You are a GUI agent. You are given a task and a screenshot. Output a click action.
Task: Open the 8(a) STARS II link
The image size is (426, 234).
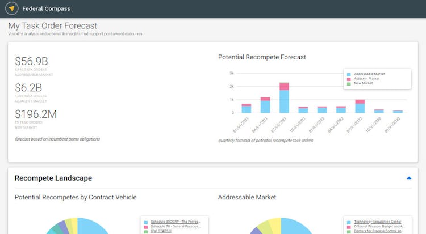click(x=161, y=231)
